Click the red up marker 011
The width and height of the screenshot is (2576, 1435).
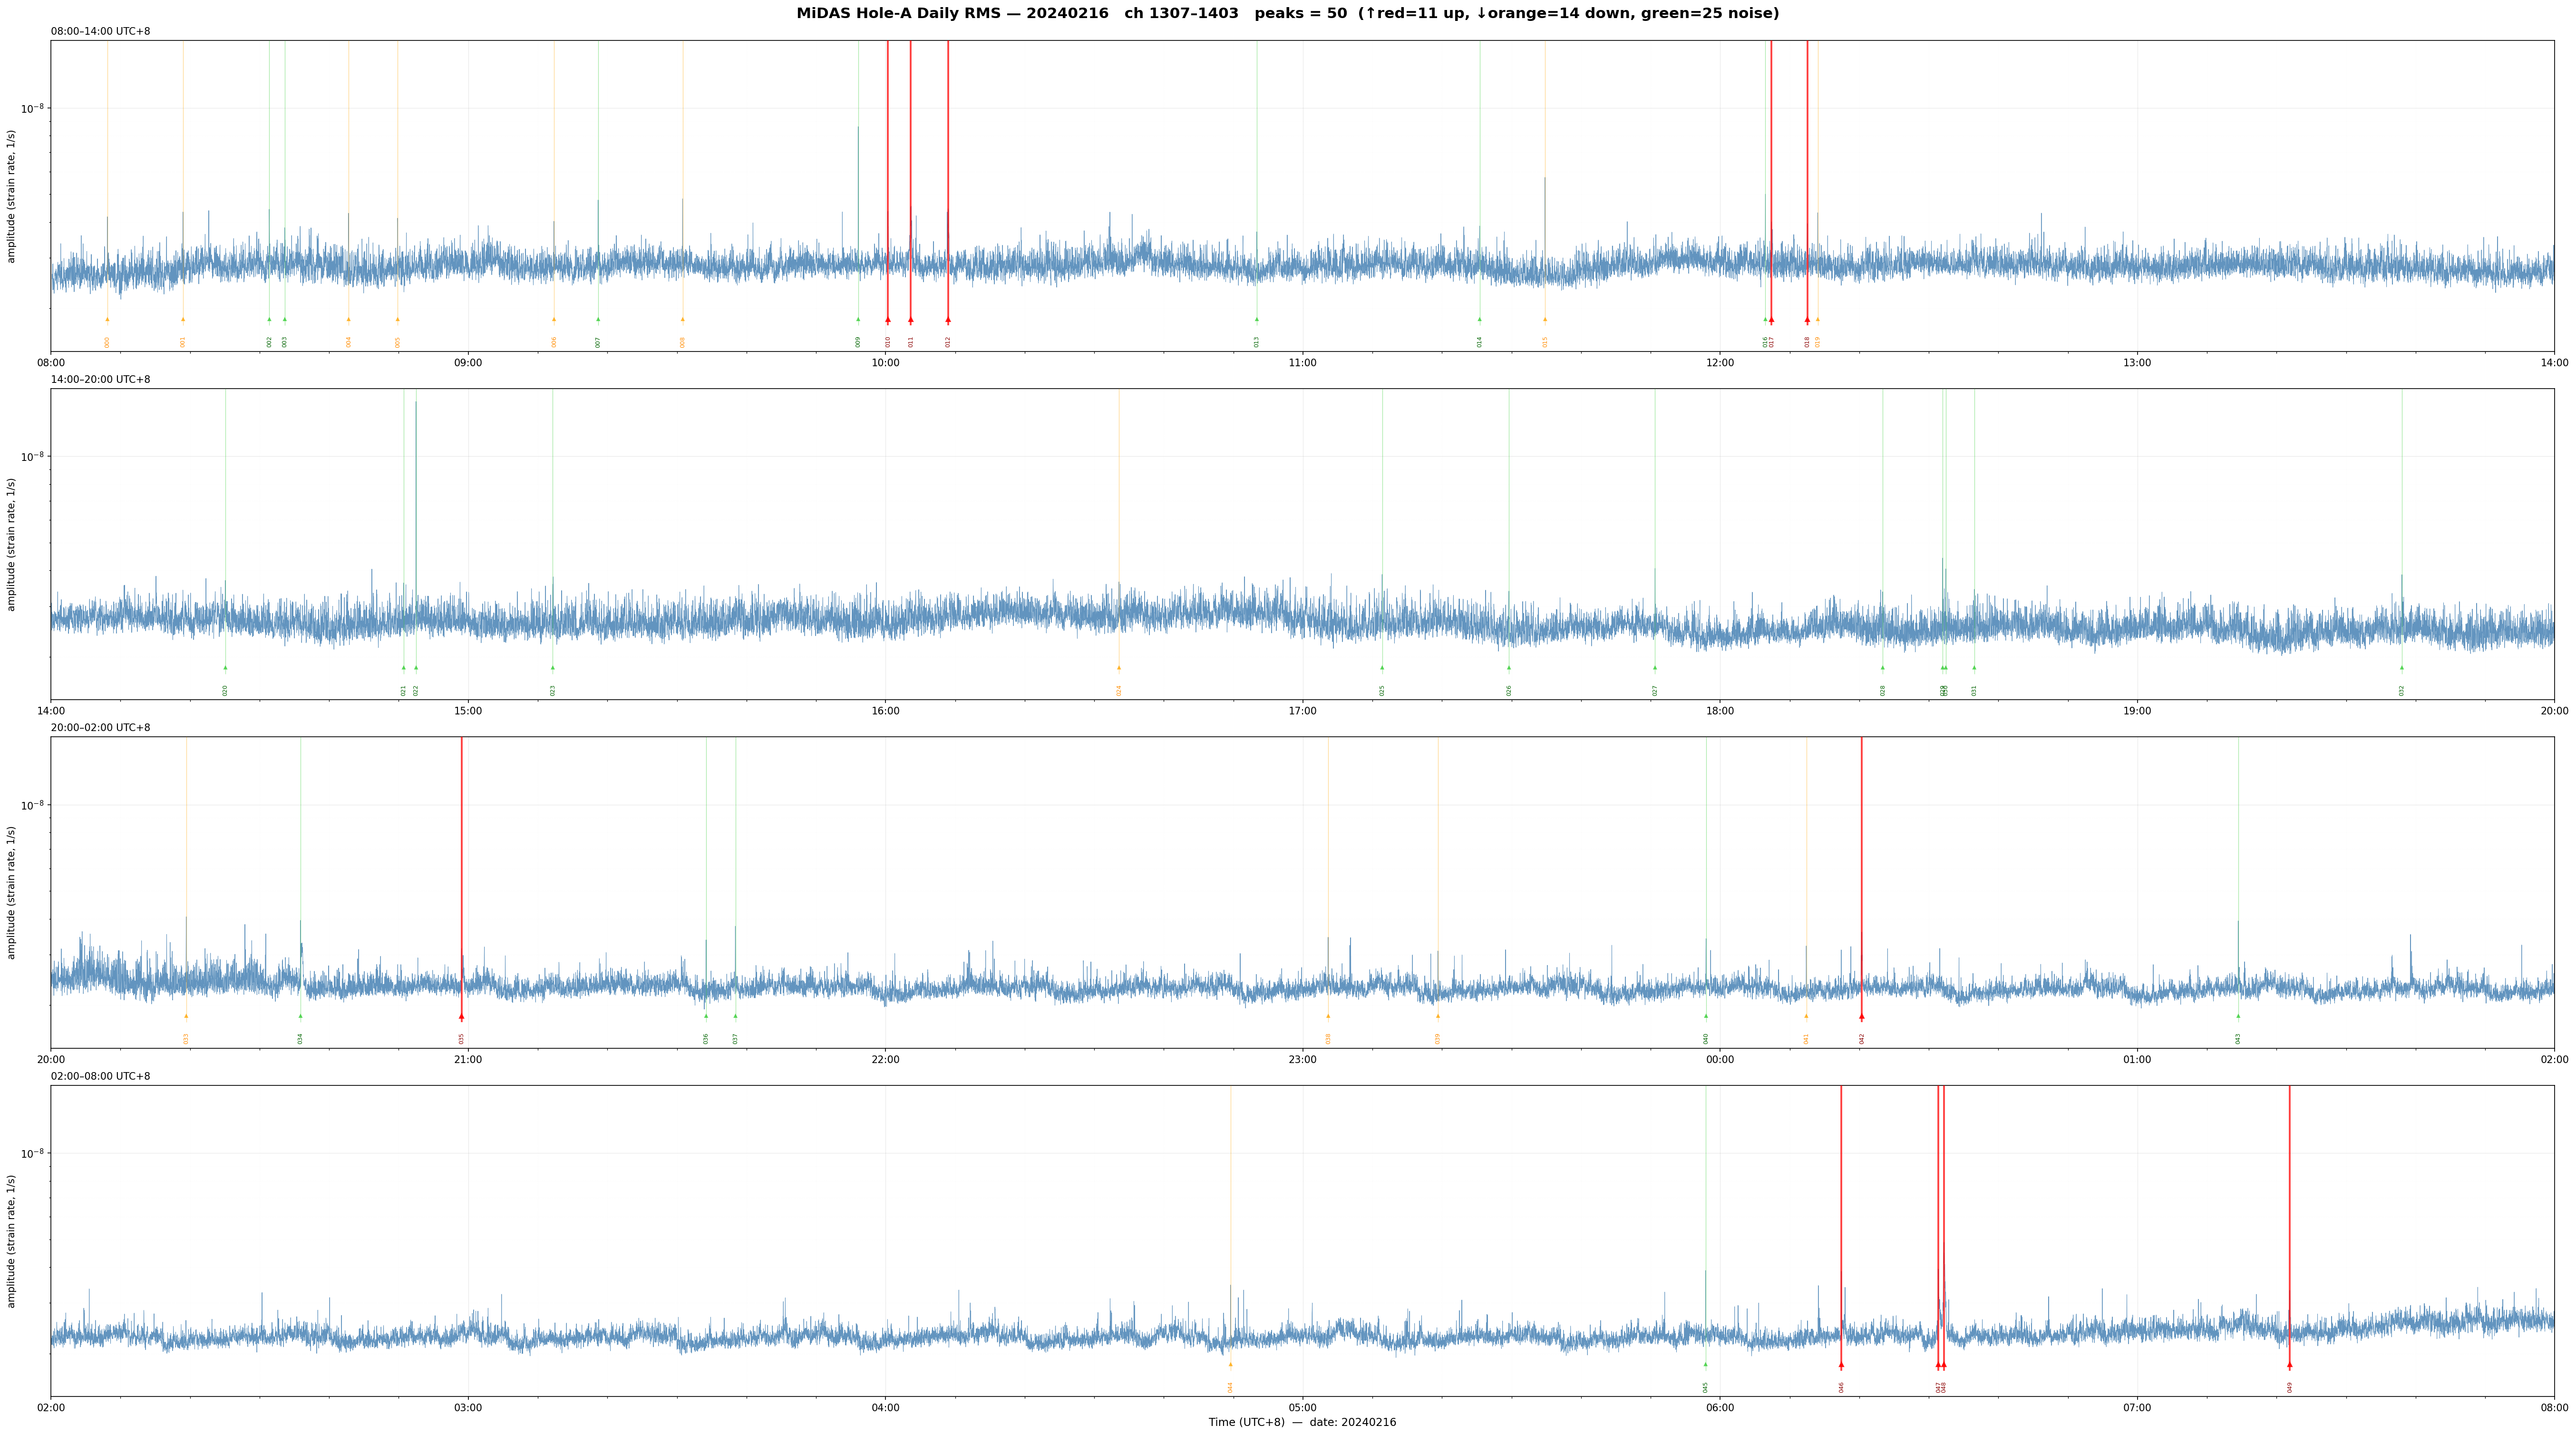point(911,320)
